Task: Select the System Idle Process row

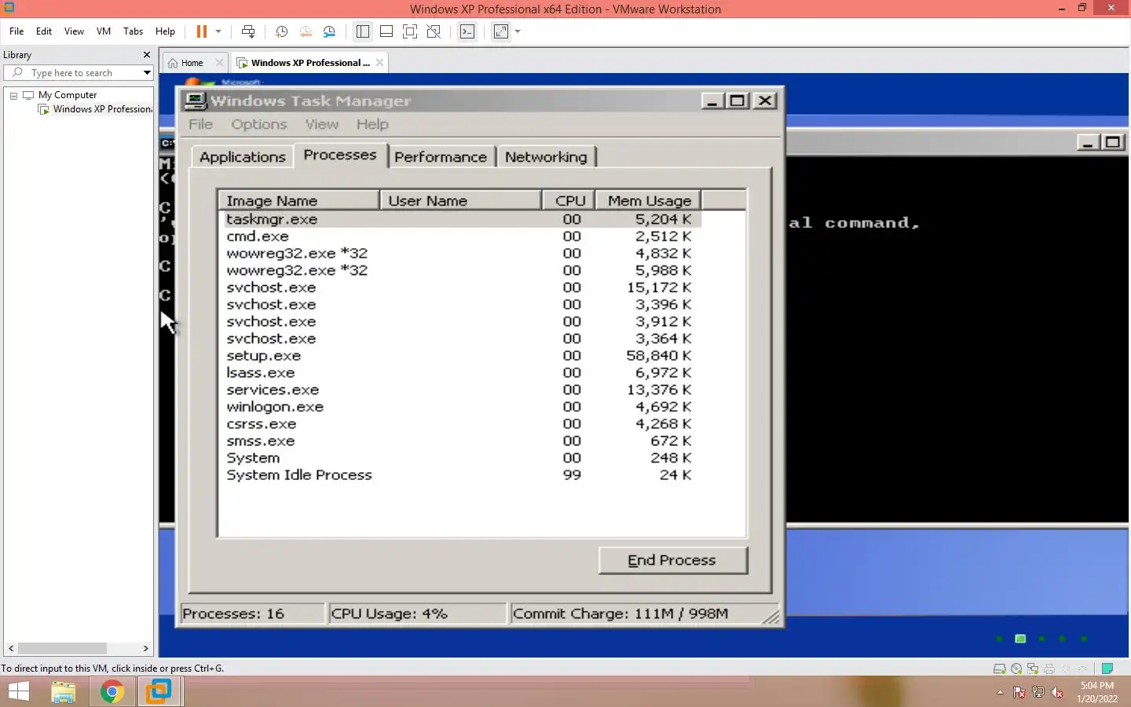Action: tap(459, 475)
